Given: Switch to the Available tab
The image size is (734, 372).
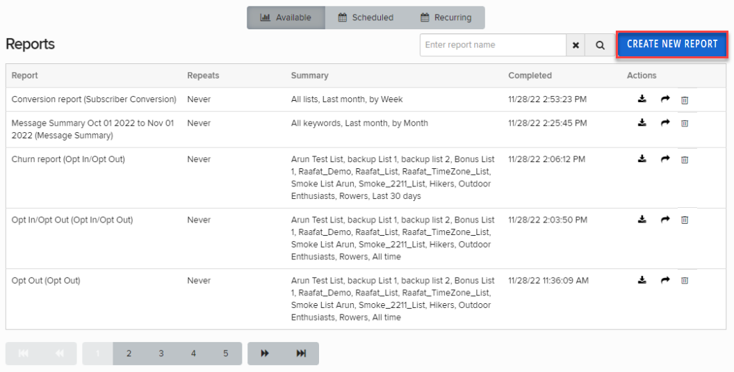Looking at the screenshot, I should point(286,18).
